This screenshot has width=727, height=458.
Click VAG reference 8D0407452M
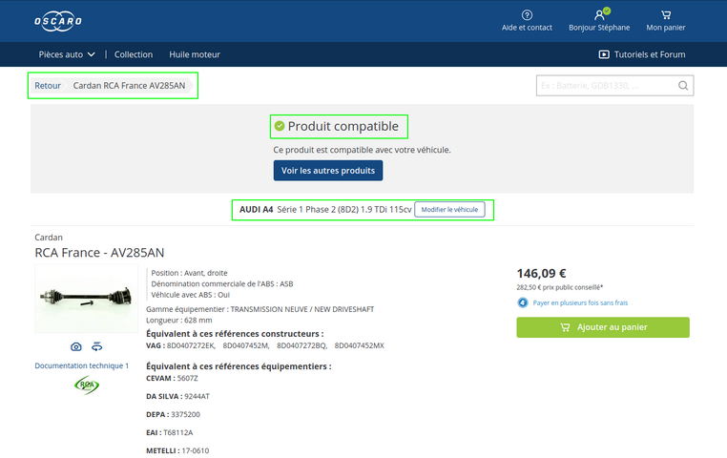point(246,345)
